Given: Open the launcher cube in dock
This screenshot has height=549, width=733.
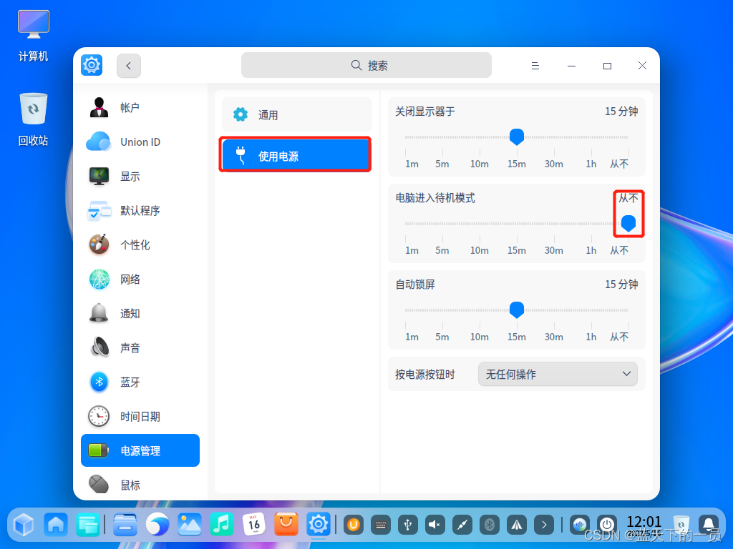Looking at the screenshot, I should coord(24,525).
